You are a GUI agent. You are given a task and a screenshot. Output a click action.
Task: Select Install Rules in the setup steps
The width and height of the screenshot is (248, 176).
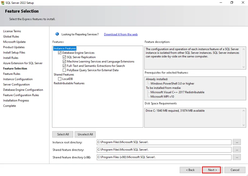click(x=11, y=58)
